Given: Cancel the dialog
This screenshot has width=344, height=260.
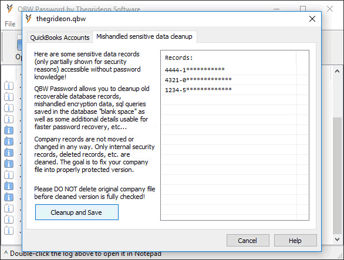Looking at the screenshot, I should [248, 241].
